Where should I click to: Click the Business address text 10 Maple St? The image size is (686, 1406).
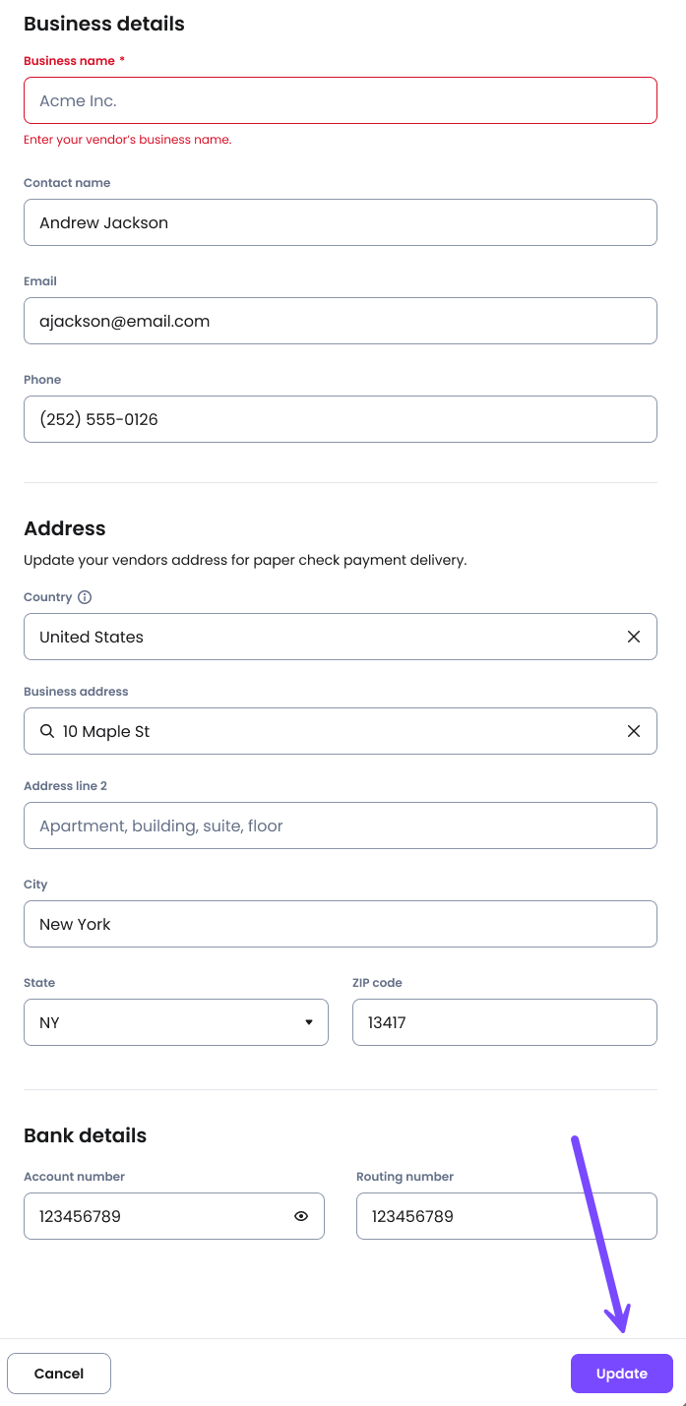pyautogui.click(x=106, y=731)
